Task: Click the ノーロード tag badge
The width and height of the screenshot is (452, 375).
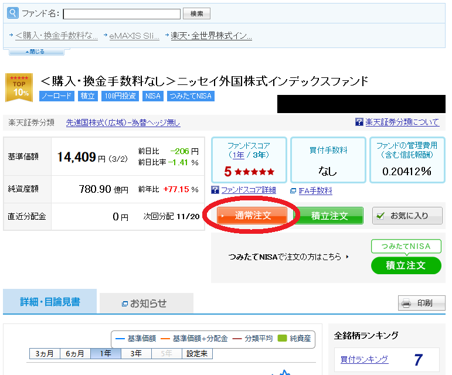Action: [57, 96]
